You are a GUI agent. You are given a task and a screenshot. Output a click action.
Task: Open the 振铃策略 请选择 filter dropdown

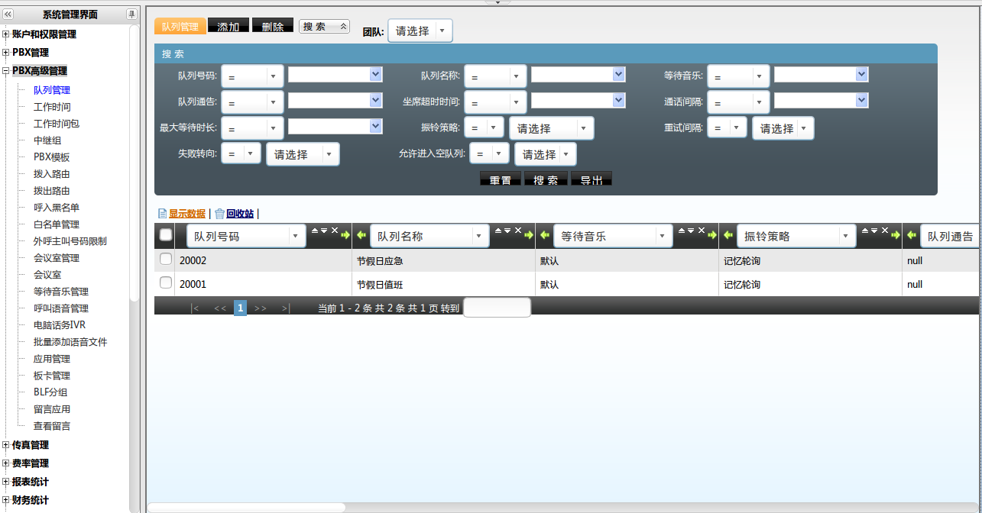552,128
